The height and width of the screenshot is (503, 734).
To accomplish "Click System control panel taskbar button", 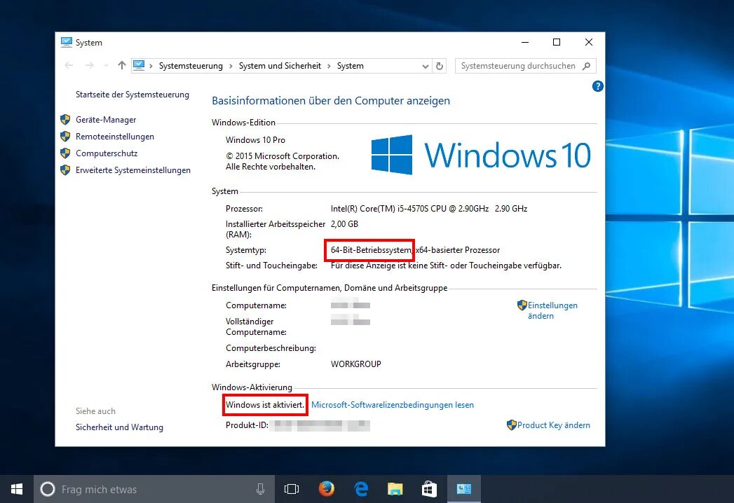I will [464, 490].
